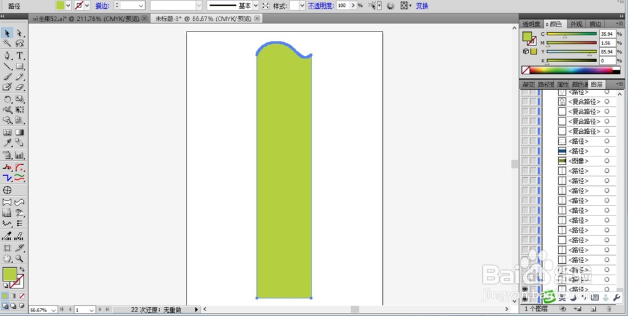Screen dimensions: 628x316
Task: Click the Magenta value field 1.56
Action: (x=607, y=43)
